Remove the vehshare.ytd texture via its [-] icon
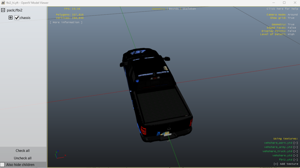 click(x=295, y=155)
